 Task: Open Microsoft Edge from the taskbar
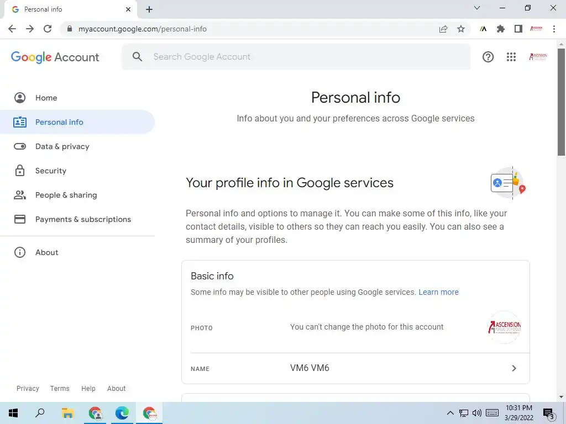[122, 413]
